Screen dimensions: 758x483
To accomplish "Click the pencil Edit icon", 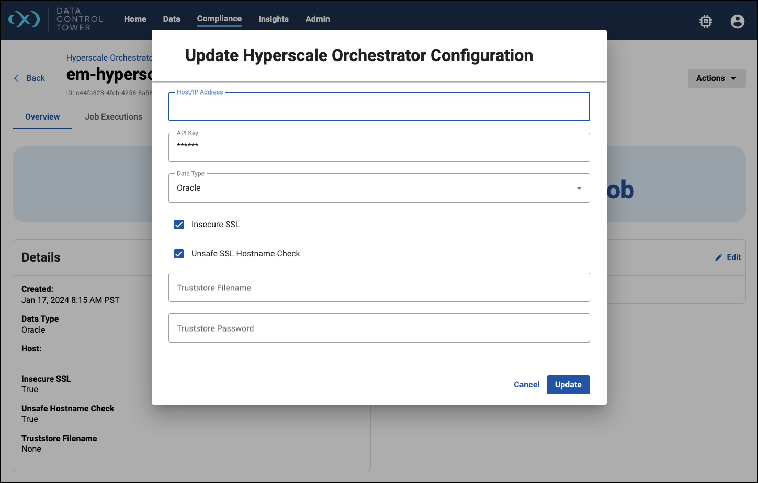I will (719, 257).
